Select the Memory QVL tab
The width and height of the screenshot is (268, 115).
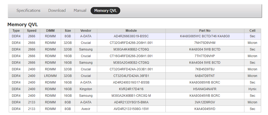tap(105, 11)
